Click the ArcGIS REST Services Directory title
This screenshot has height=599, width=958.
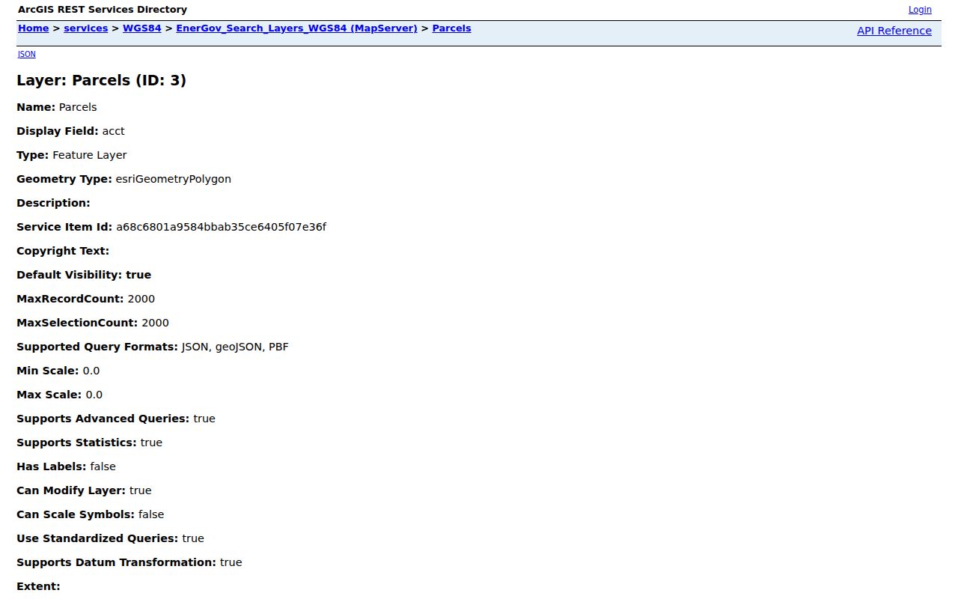[103, 10]
